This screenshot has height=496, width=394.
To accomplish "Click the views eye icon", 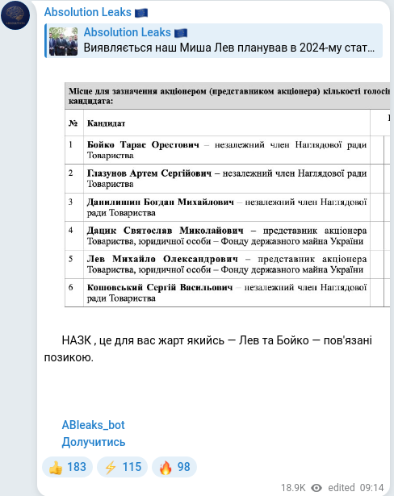I will pyautogui.click(x=316, y=488).
